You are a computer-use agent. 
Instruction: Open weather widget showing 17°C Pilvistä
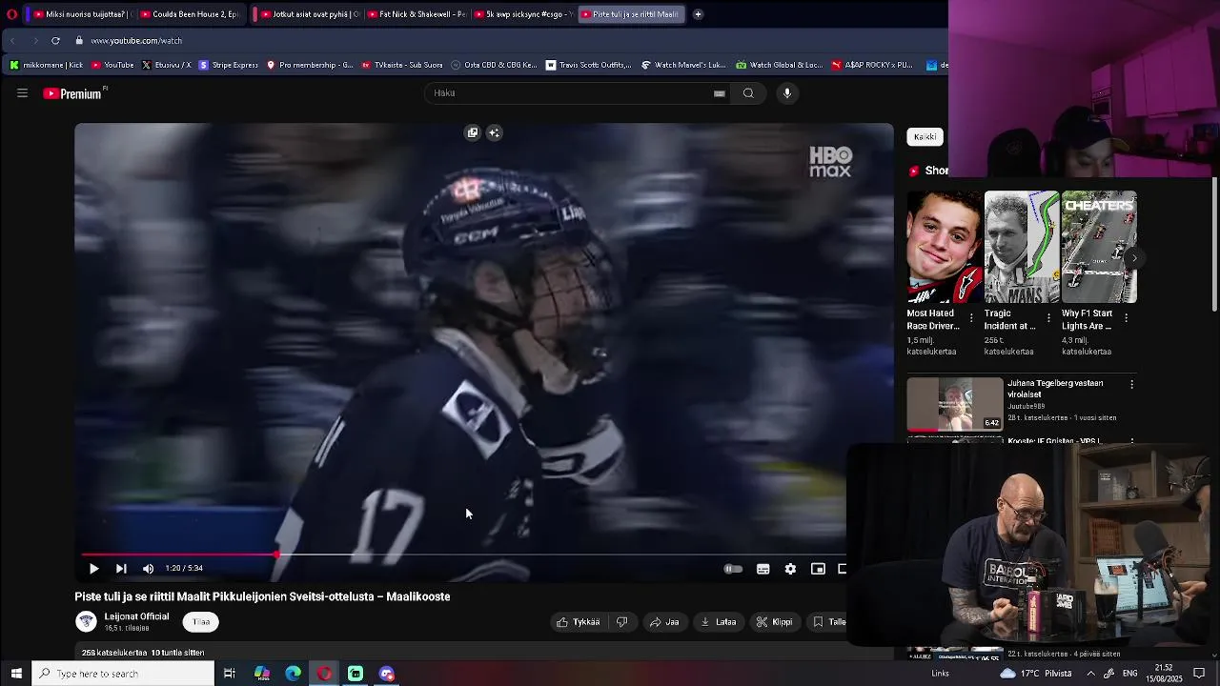(x=1036, y=674)
